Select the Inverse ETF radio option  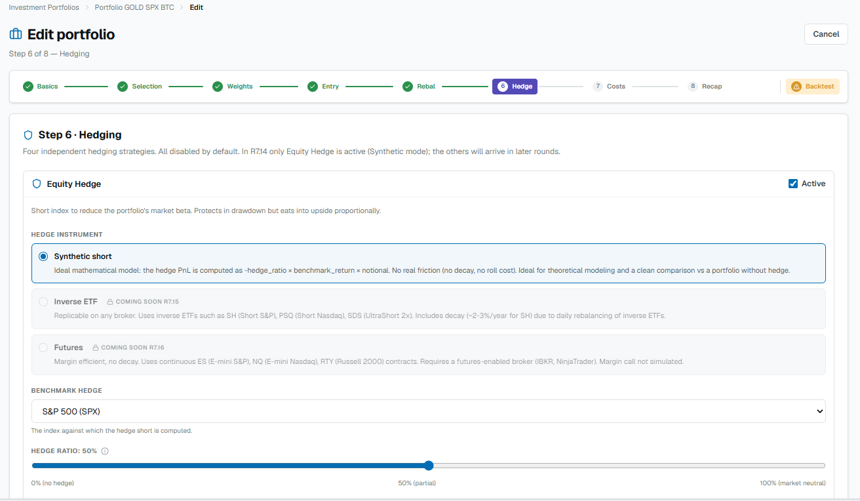pyautogui.click(x=43, y=302)
